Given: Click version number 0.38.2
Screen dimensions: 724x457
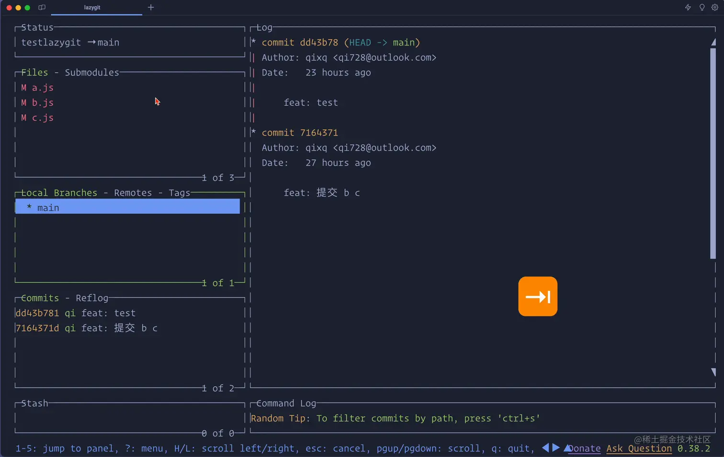Looking at the screenshot, I should click(x=694, y=448).
